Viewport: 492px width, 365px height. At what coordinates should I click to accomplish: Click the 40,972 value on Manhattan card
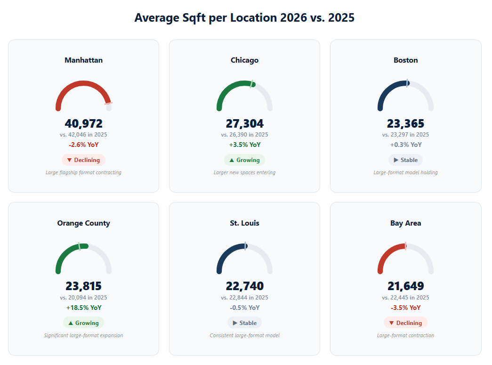[83, 123]
